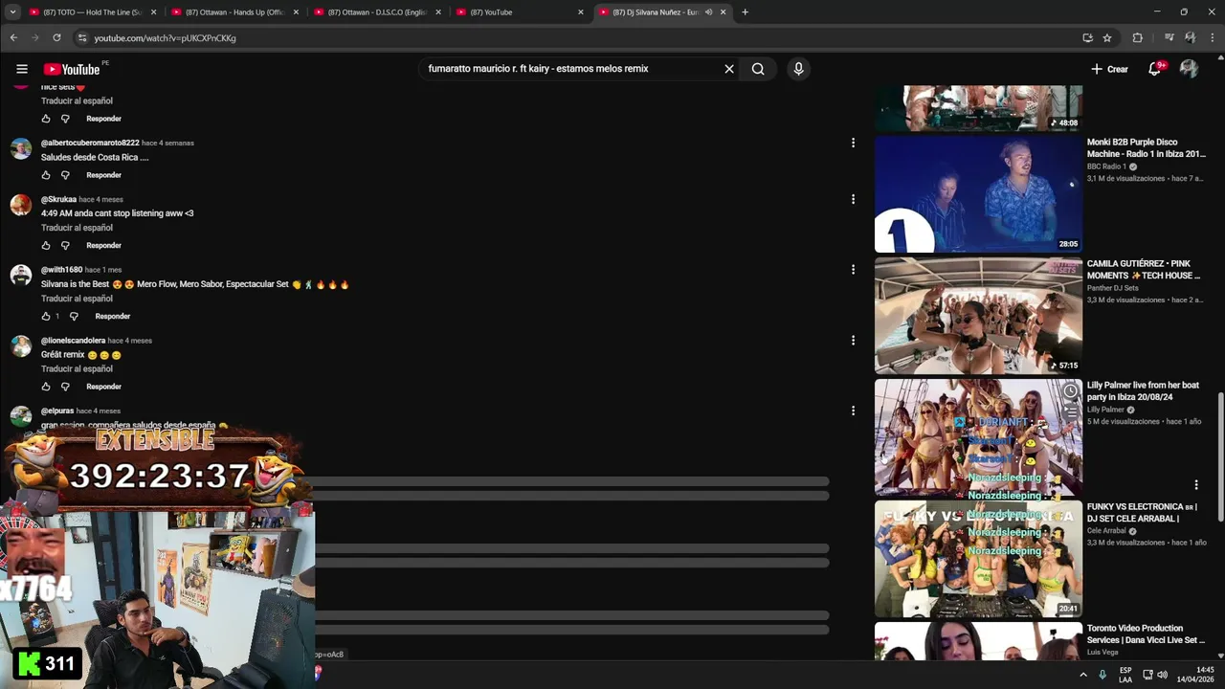Image resolution: width=1225 pixels, height=689 pixels.
Task: Open the media controls icon
Action: point(1169,38)
